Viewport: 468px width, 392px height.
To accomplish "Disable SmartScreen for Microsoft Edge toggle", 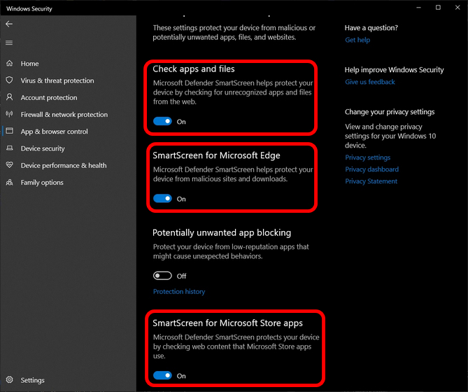I will coord(162,199).
